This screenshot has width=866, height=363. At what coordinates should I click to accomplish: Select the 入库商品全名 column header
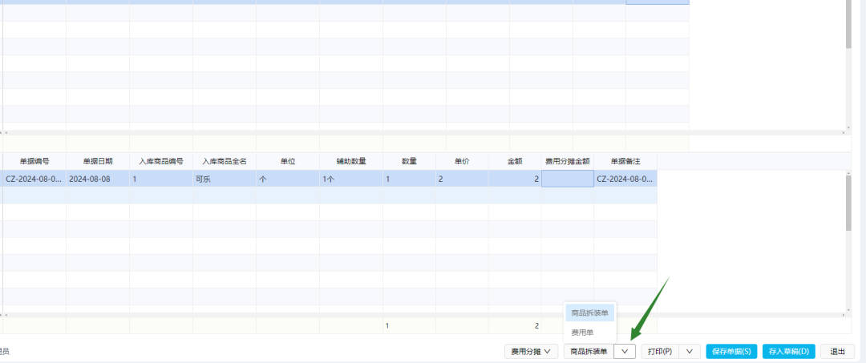[225, 162]
